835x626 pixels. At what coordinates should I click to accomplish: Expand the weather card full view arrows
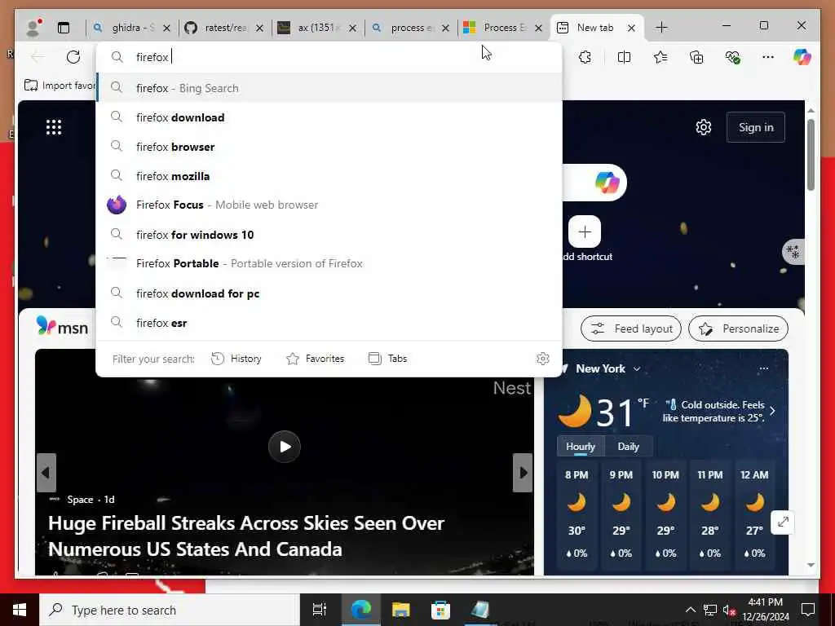pos(783,522)
